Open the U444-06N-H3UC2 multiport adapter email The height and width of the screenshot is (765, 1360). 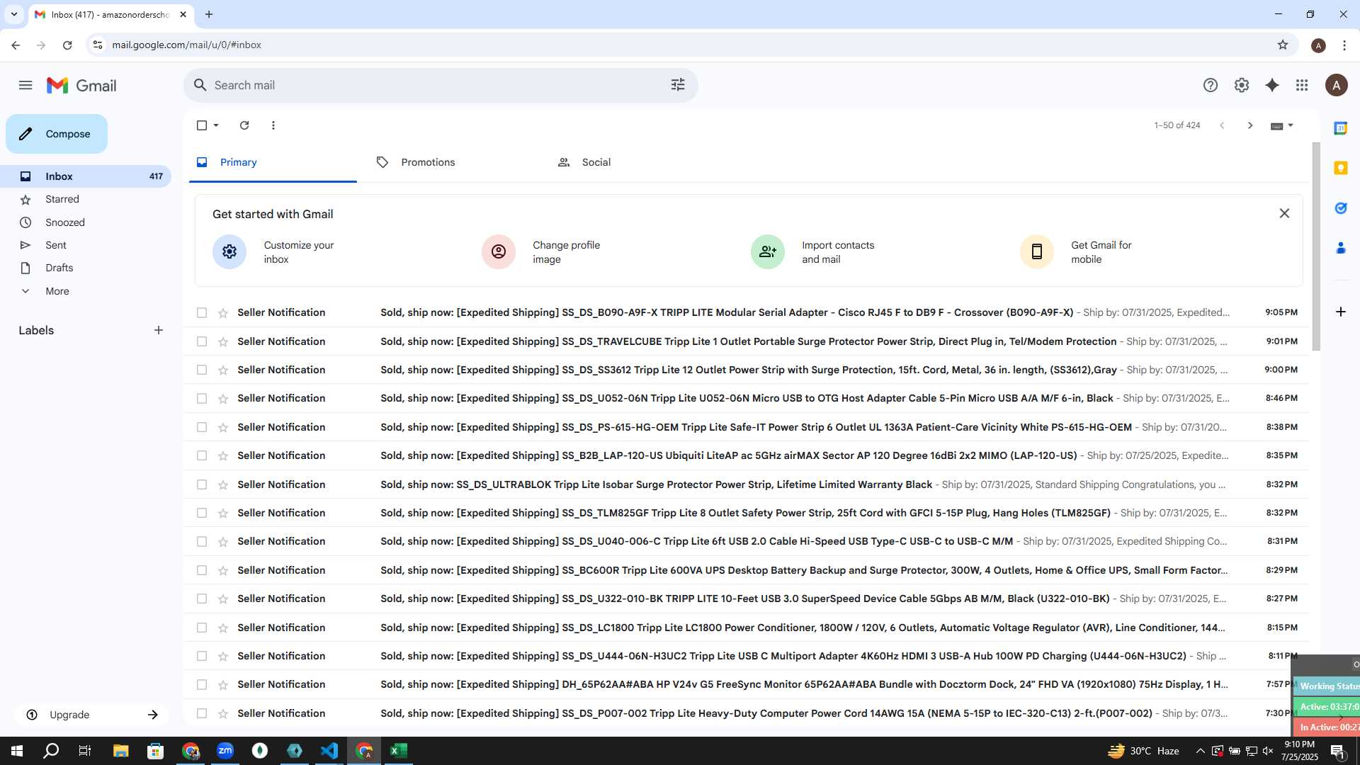coord(746,656)
